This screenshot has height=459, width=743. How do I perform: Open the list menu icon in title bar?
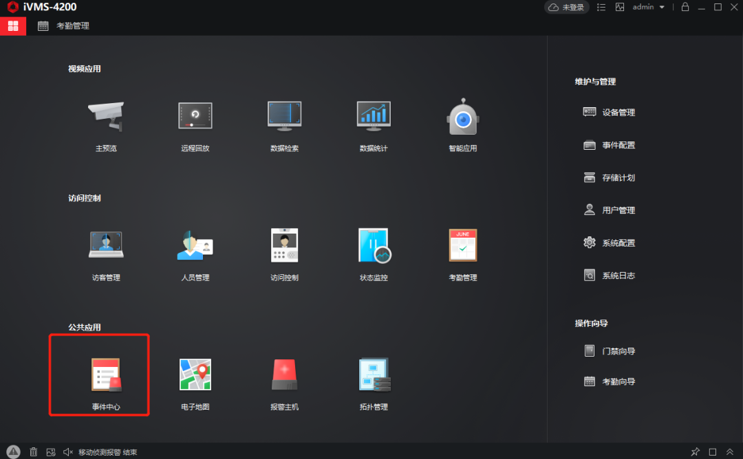point(601,7)
